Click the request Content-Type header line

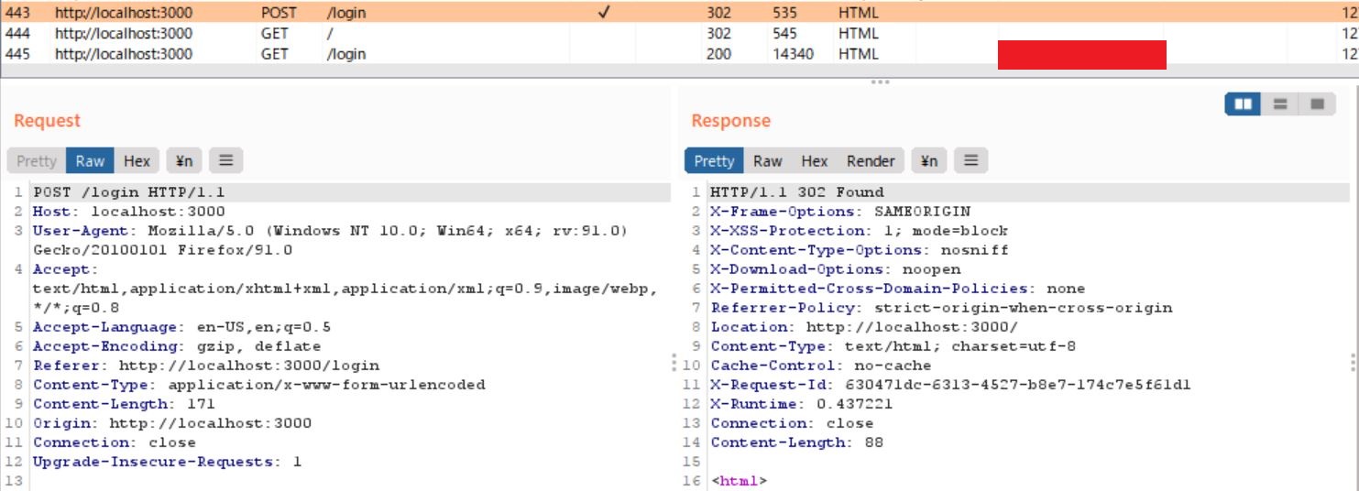pyautogui.click(x=259, y=385)
